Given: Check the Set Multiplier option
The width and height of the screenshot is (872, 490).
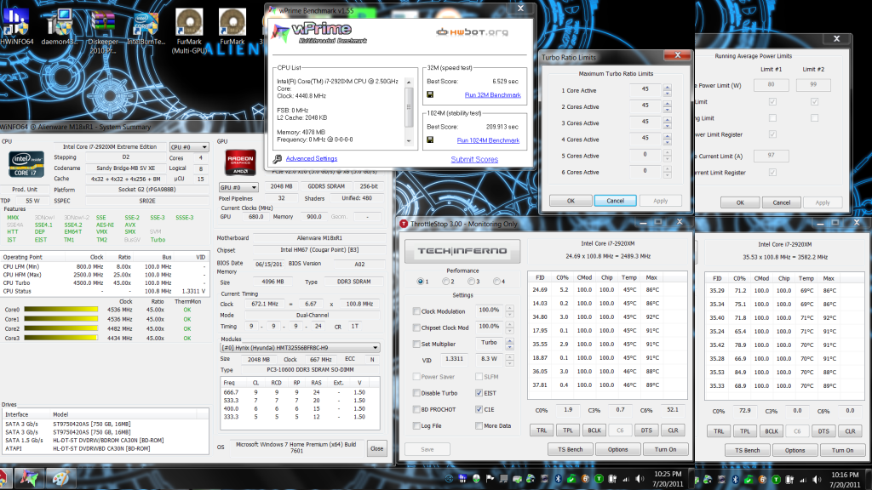Looking at the screenshot, I should 416,344.
